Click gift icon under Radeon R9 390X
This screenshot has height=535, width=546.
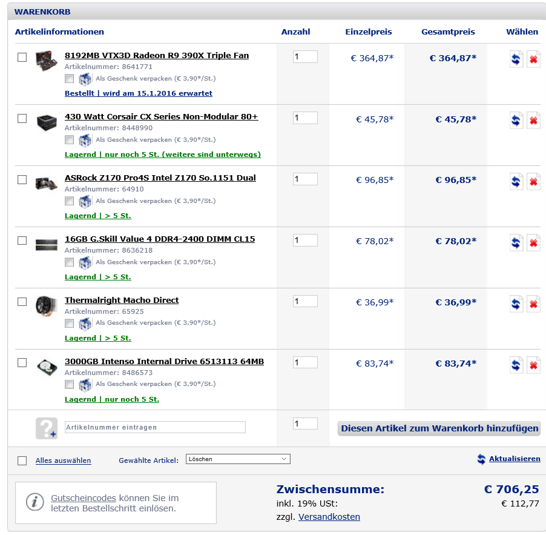click(x=85, y=79)
